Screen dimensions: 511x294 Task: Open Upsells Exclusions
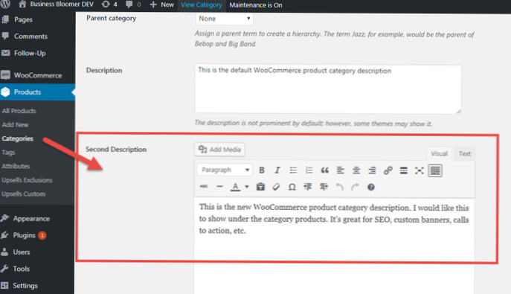pyautogui.click(x=27, y=180)
